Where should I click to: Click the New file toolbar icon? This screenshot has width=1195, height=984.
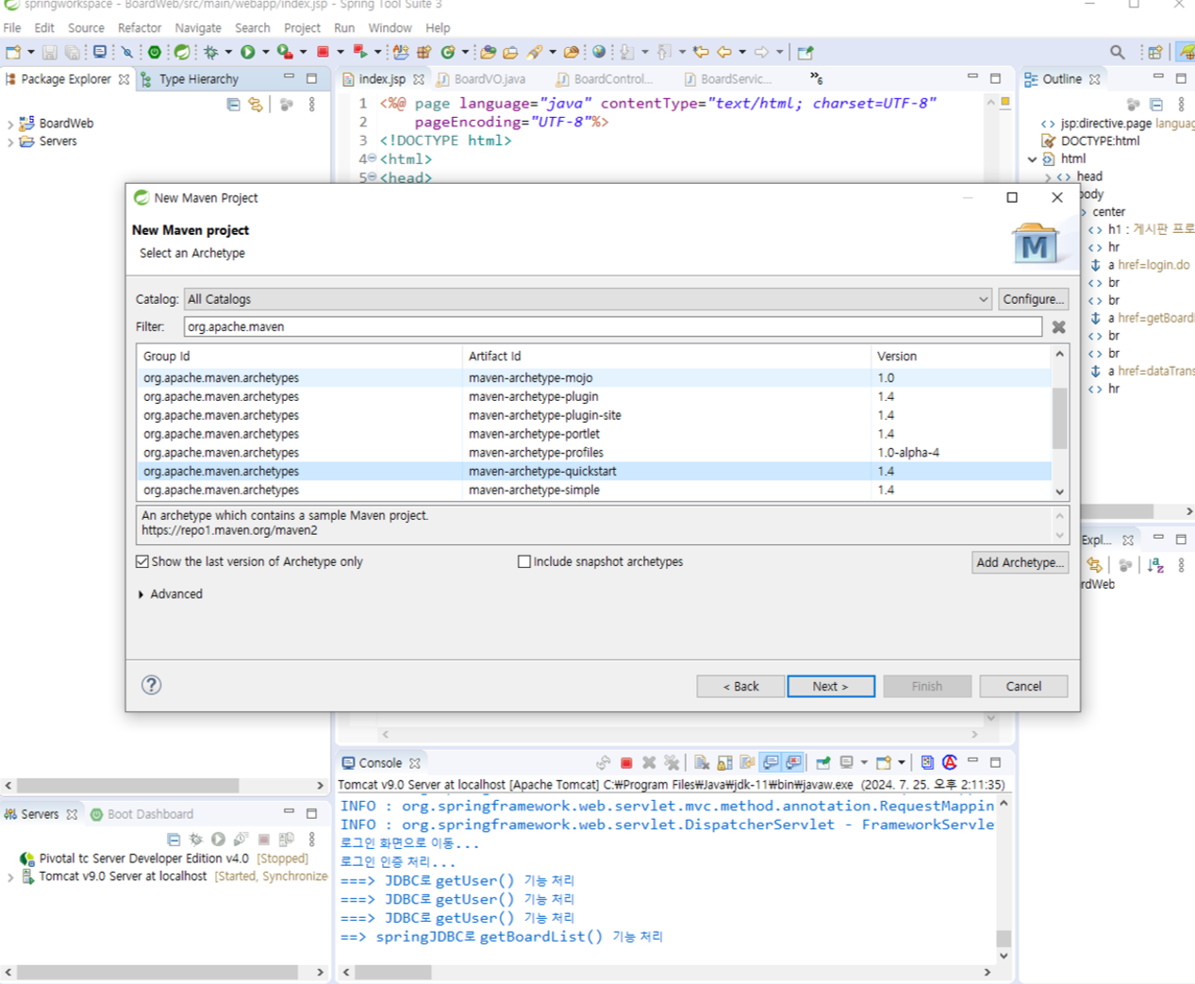13,52
